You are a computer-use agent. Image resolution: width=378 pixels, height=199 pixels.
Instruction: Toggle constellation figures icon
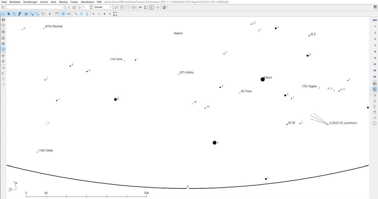coord(82,14)
